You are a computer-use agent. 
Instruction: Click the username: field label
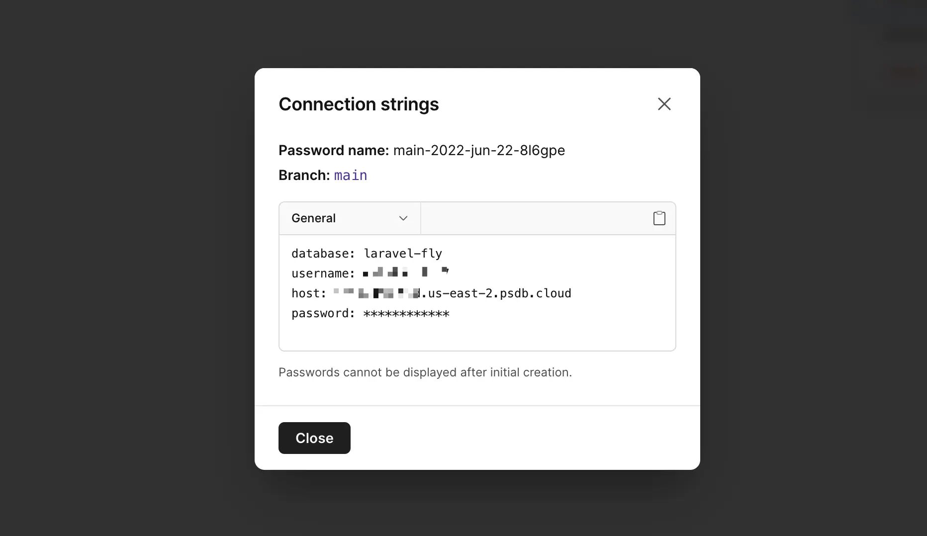coord(323,273)
